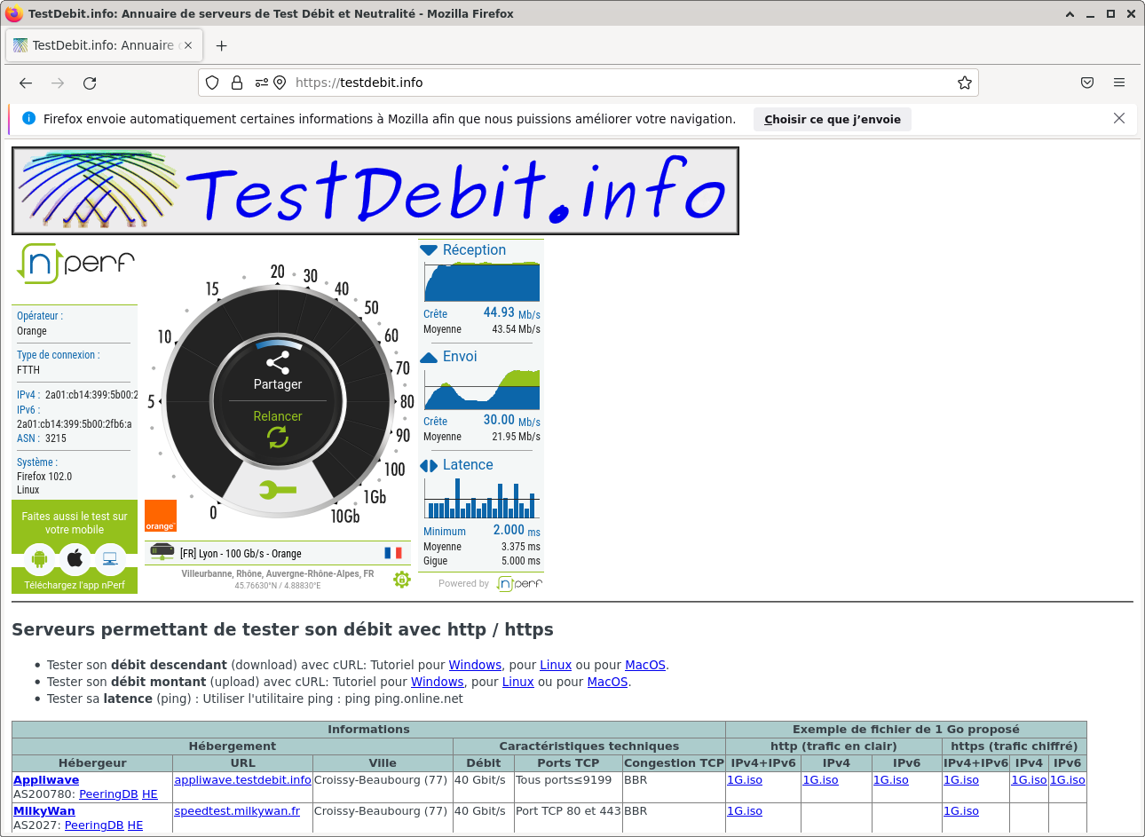Viewport: 1145px width, 837px height.
Task: Click the Choisir ce que j'envoie button
Action: (x=832, y=119)
